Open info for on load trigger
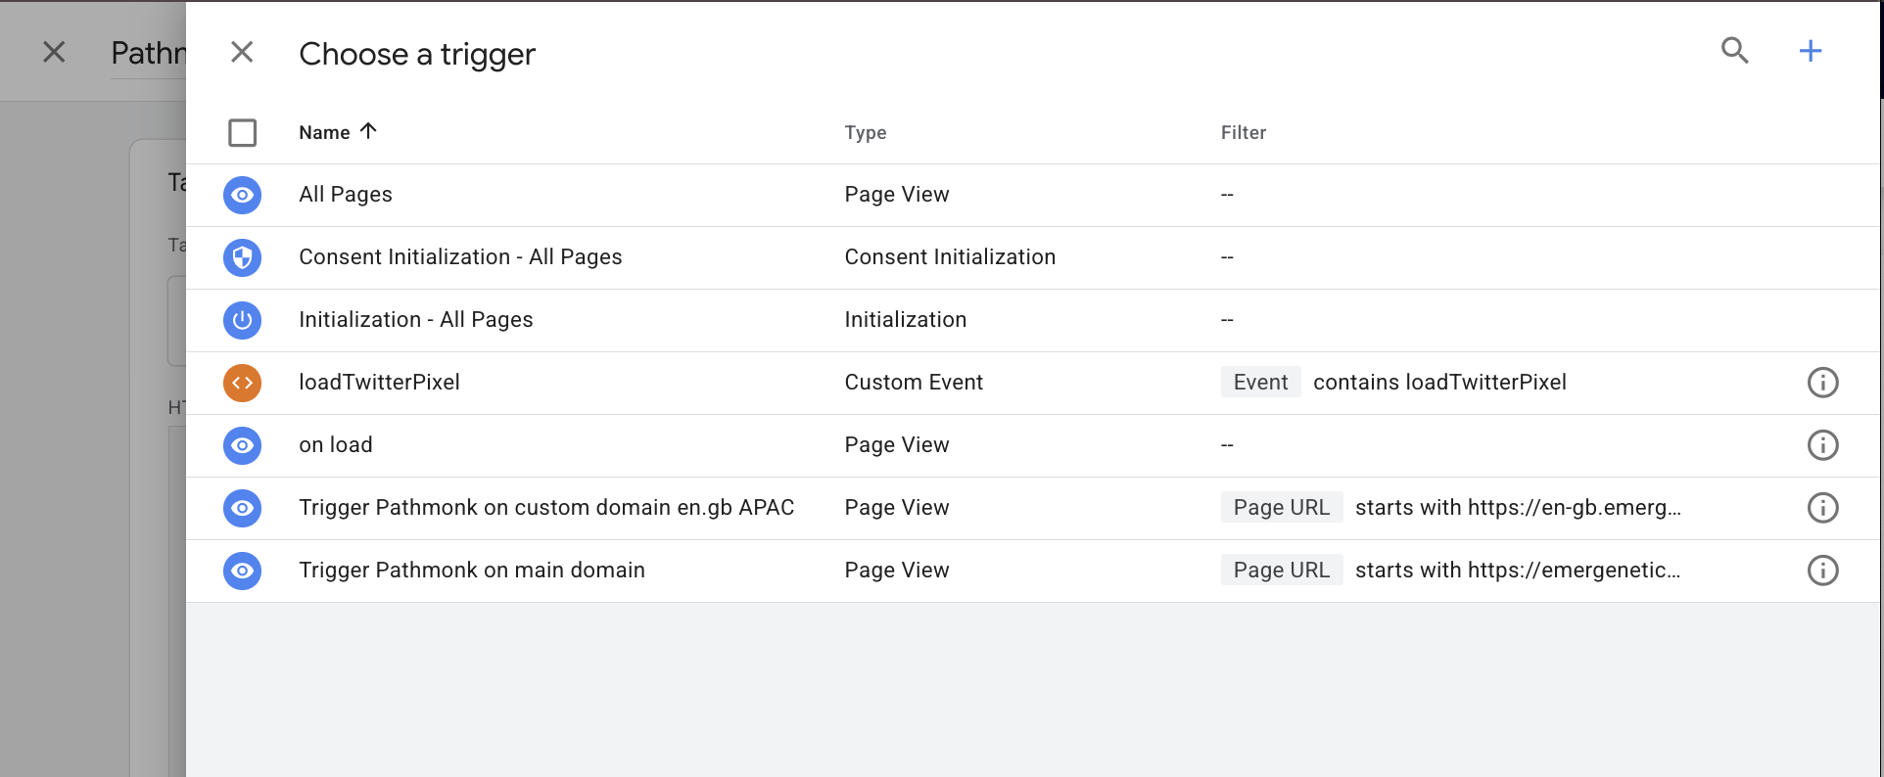The height and width of the screenshot is (777, 1884). 1821,445
